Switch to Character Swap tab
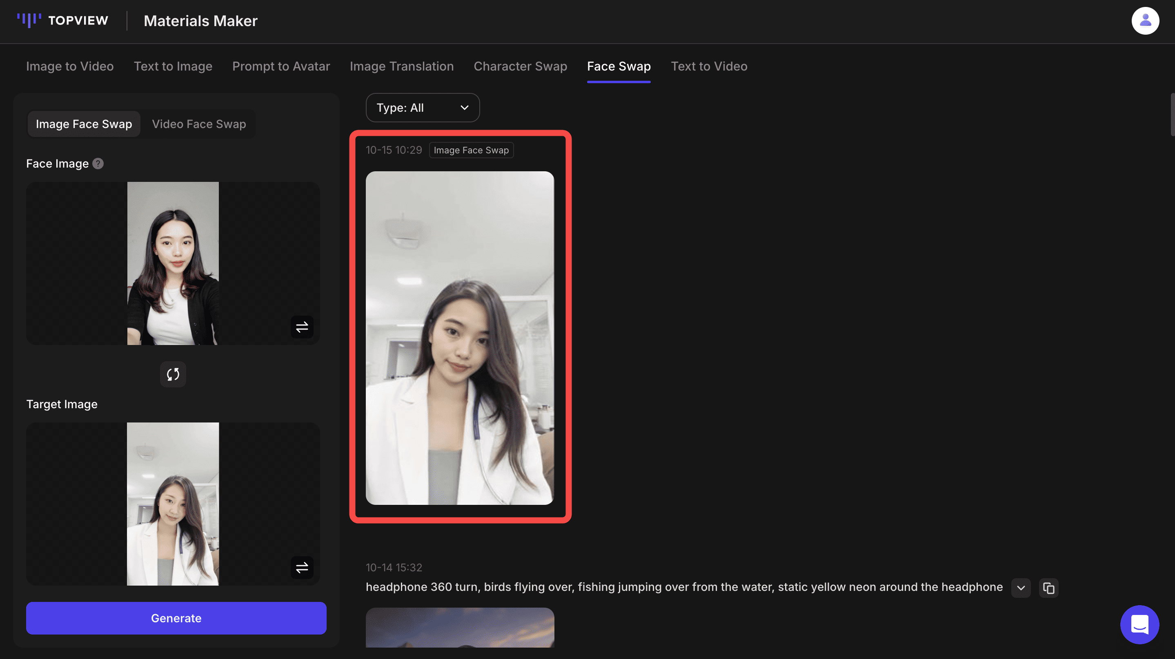 point(520,66)
